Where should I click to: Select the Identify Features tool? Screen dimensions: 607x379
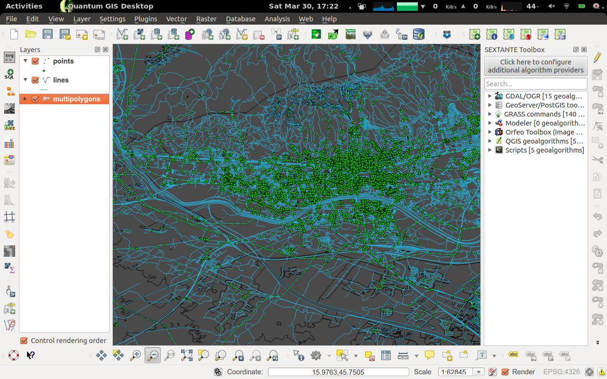pyautogui.click(x=298, y=355)
